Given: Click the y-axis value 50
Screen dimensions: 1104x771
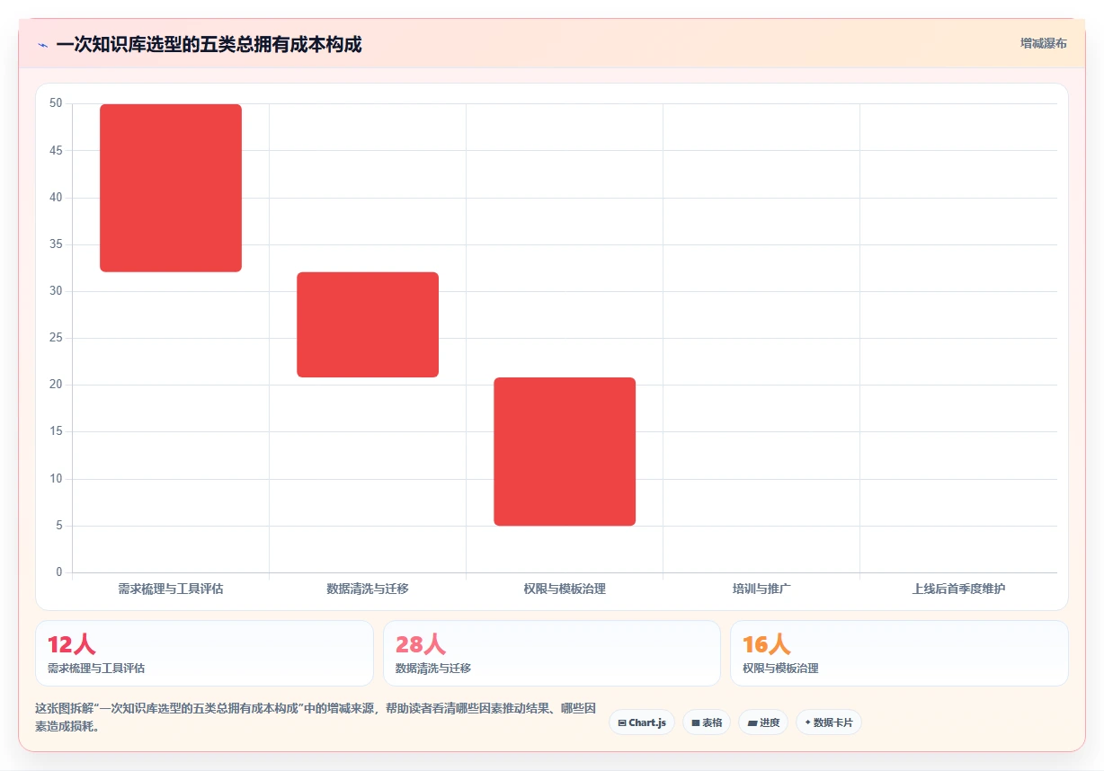Looking at the screenshot, I should (x=56, y=103).
